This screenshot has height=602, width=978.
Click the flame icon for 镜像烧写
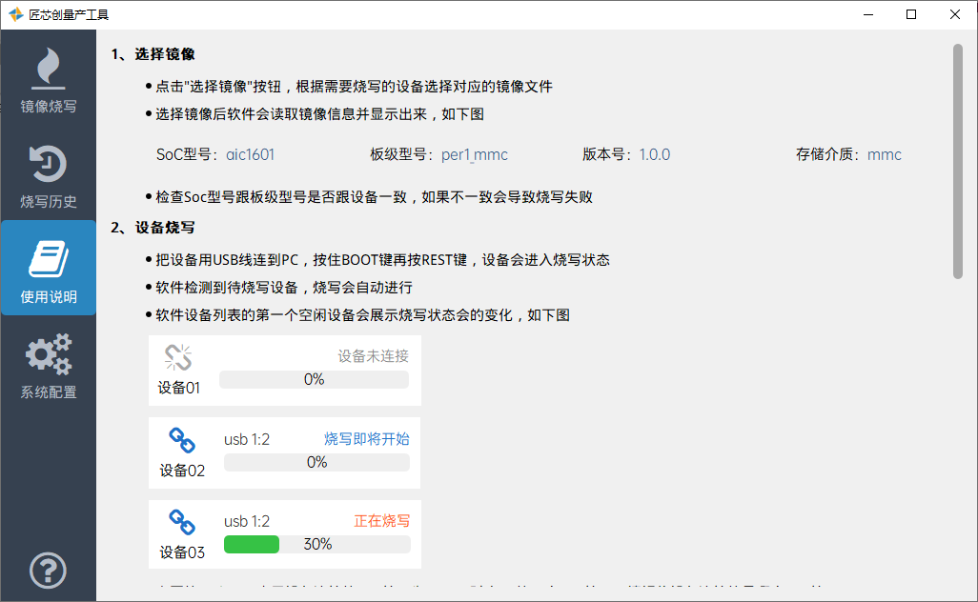[x=48, y=69]
